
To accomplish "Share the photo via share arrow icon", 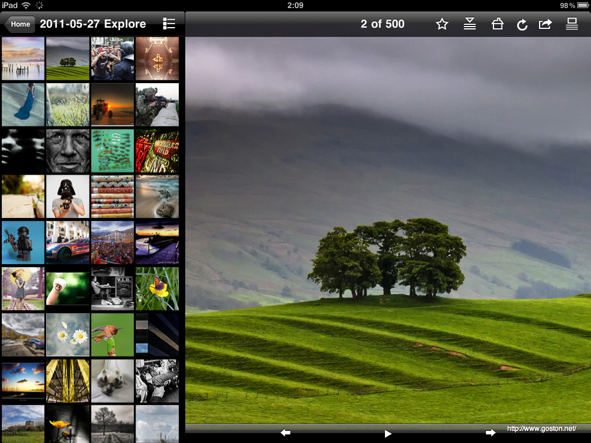I will [x=545, y=24].
